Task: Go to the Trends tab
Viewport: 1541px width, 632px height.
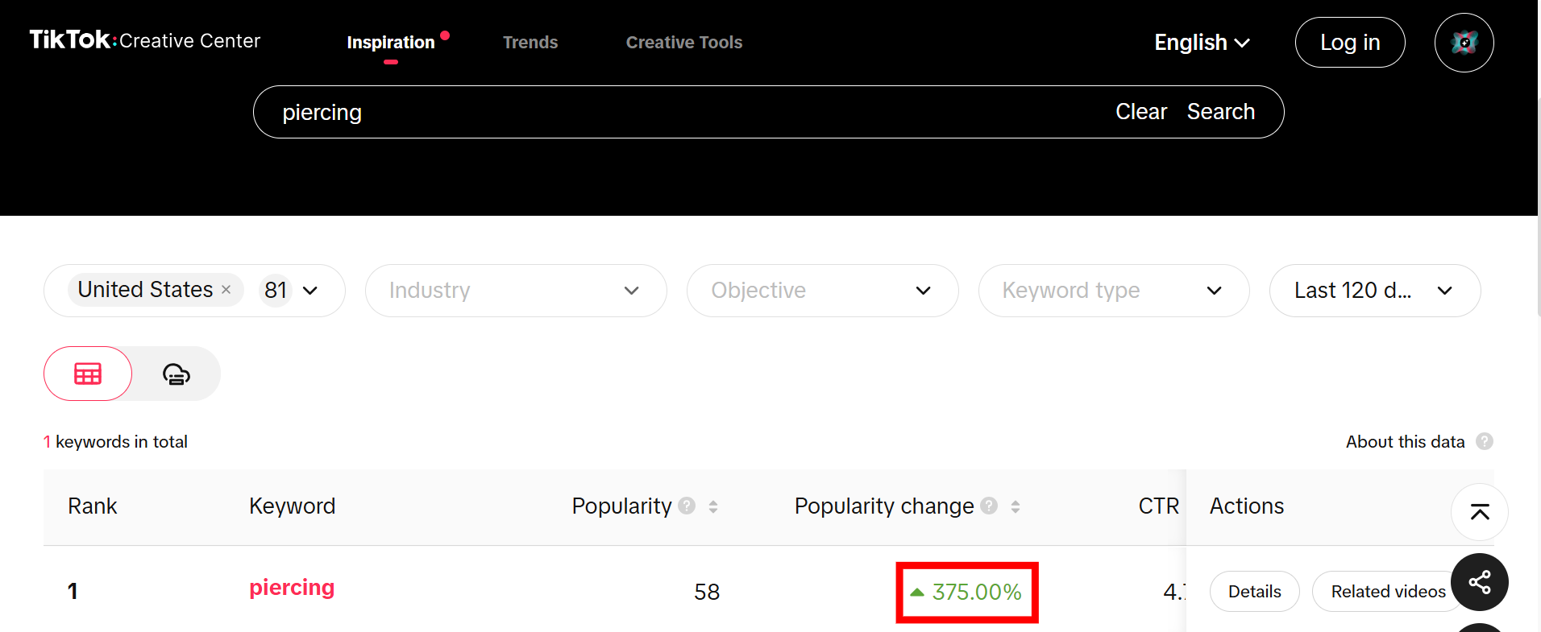Action: 530,43
